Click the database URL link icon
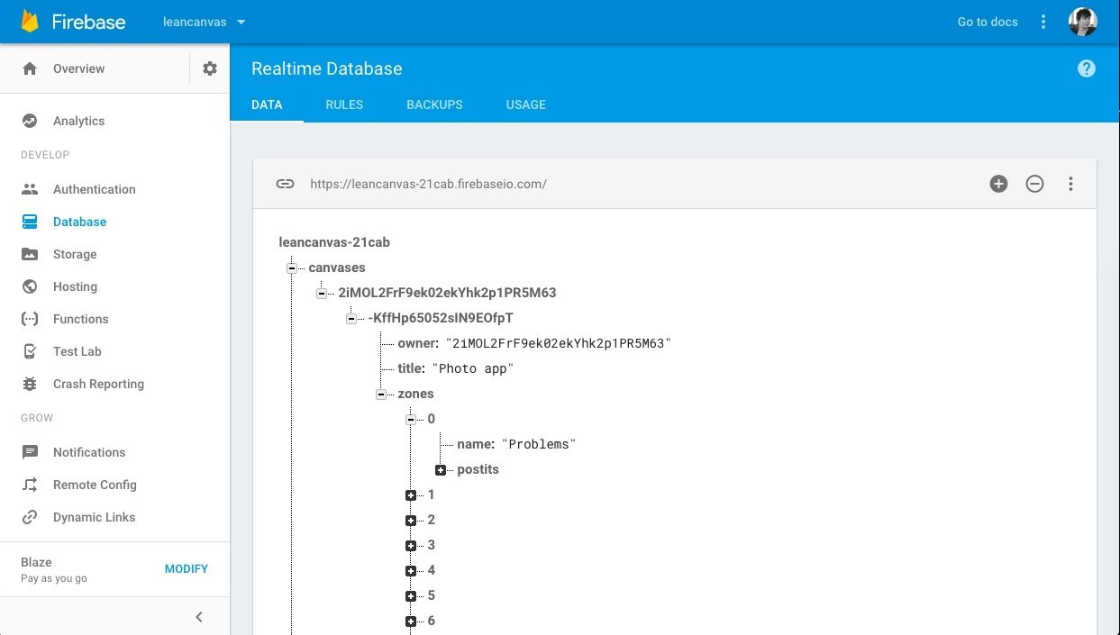The image size is (1120, 635). point(285,184)
